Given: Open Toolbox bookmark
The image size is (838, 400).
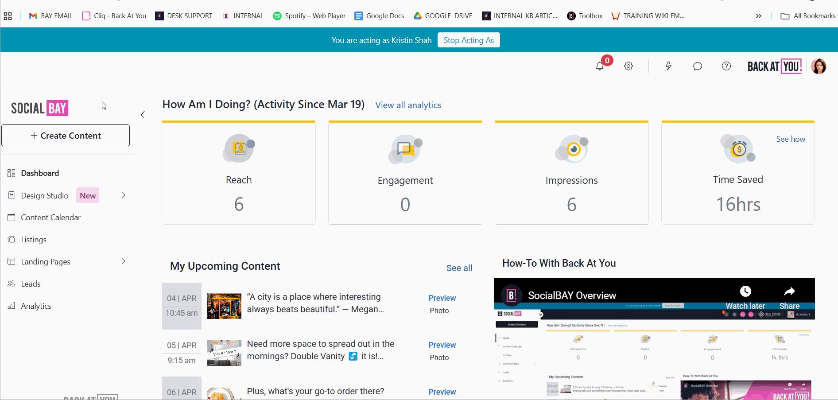Looking at the screenshot, I should (x=585, y=16).
